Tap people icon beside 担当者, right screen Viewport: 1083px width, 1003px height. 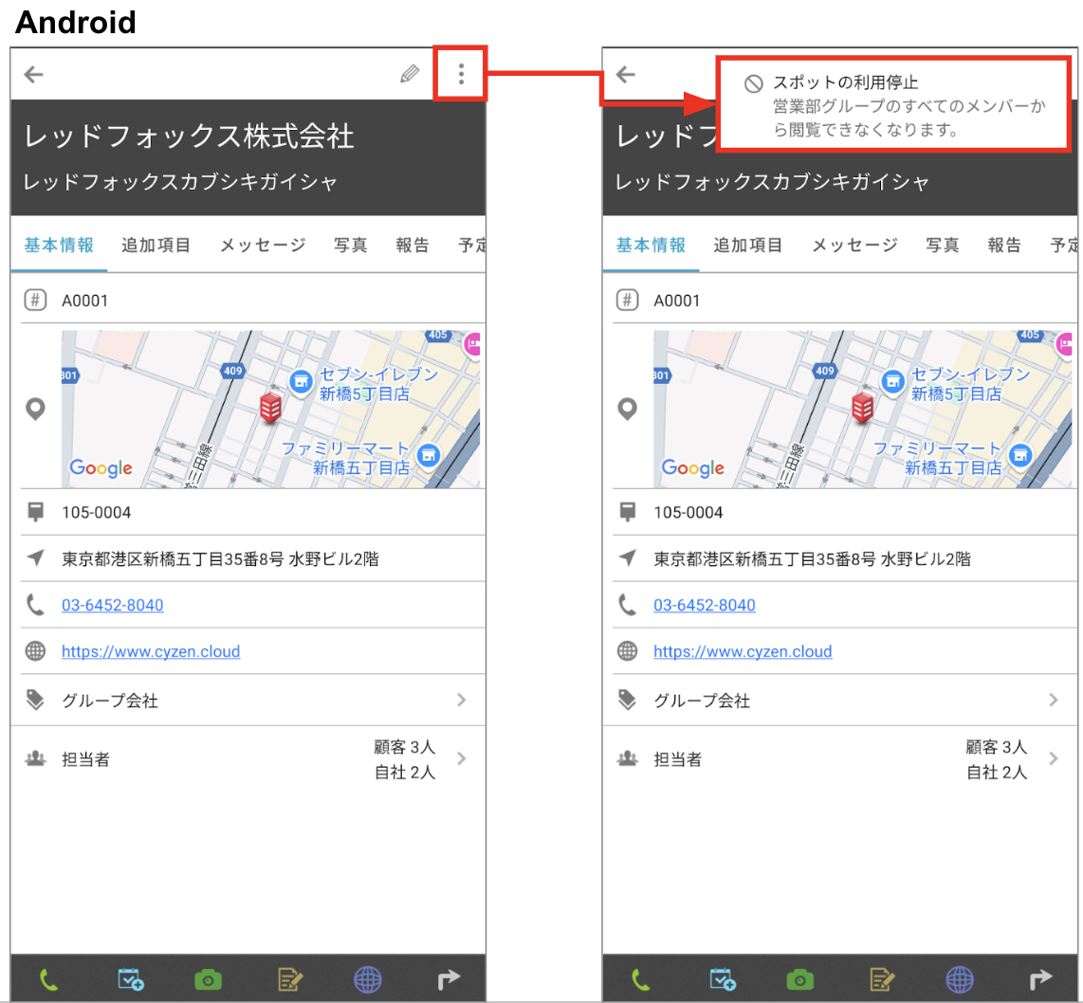click(x=627, y=758)
